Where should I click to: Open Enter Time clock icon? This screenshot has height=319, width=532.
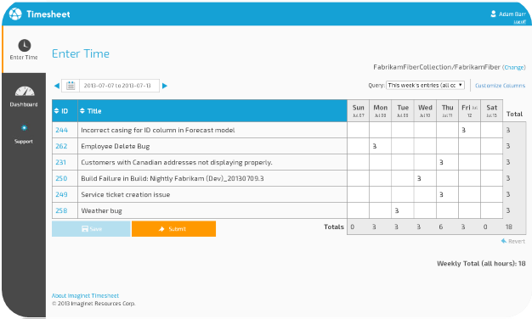[x=25, y=45]
